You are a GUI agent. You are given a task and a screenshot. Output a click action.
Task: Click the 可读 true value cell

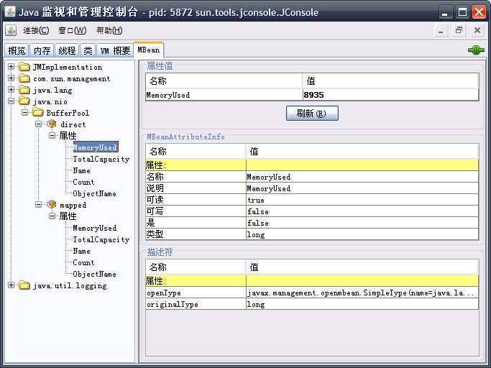click(x=362, y=200)
